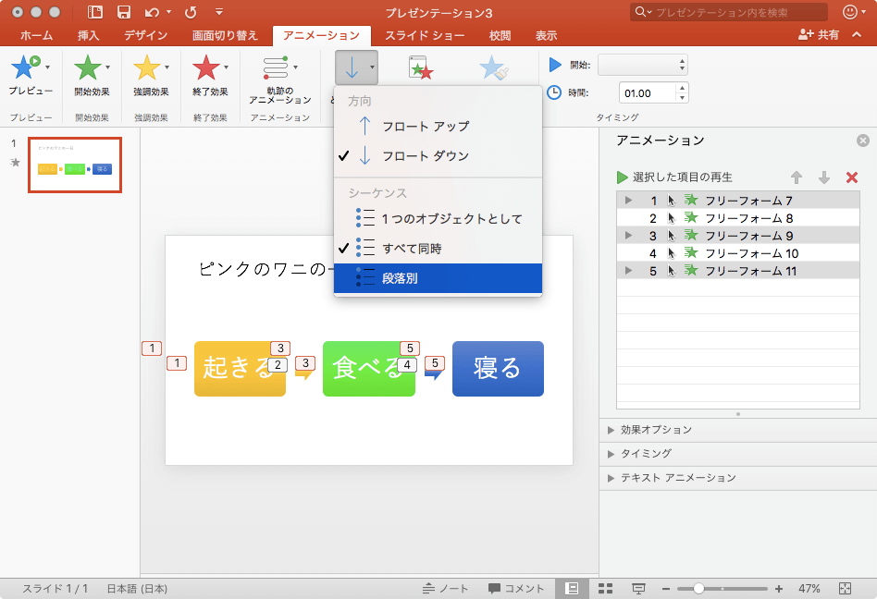Start slide show view icon

[x=638, y=588]
